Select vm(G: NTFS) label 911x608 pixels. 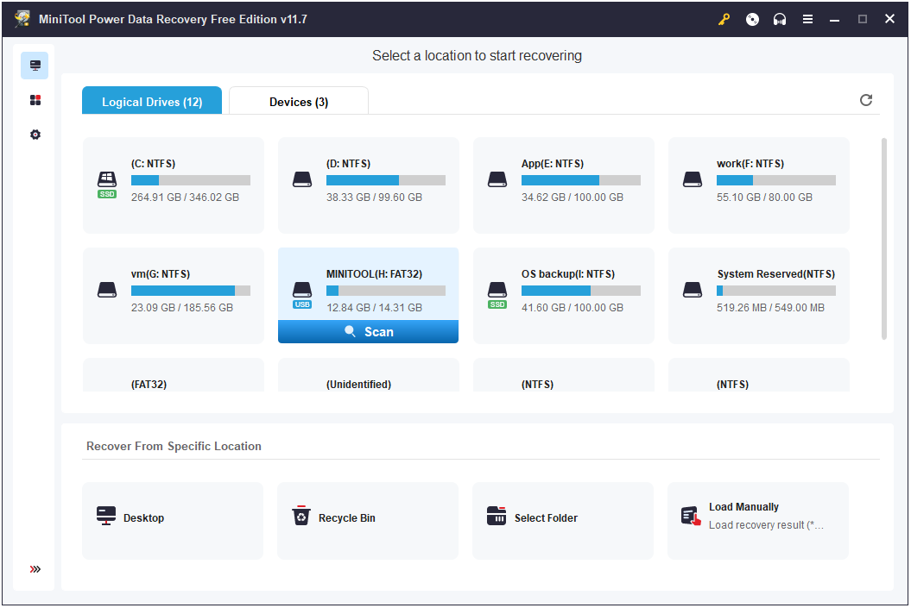[161, 274]
